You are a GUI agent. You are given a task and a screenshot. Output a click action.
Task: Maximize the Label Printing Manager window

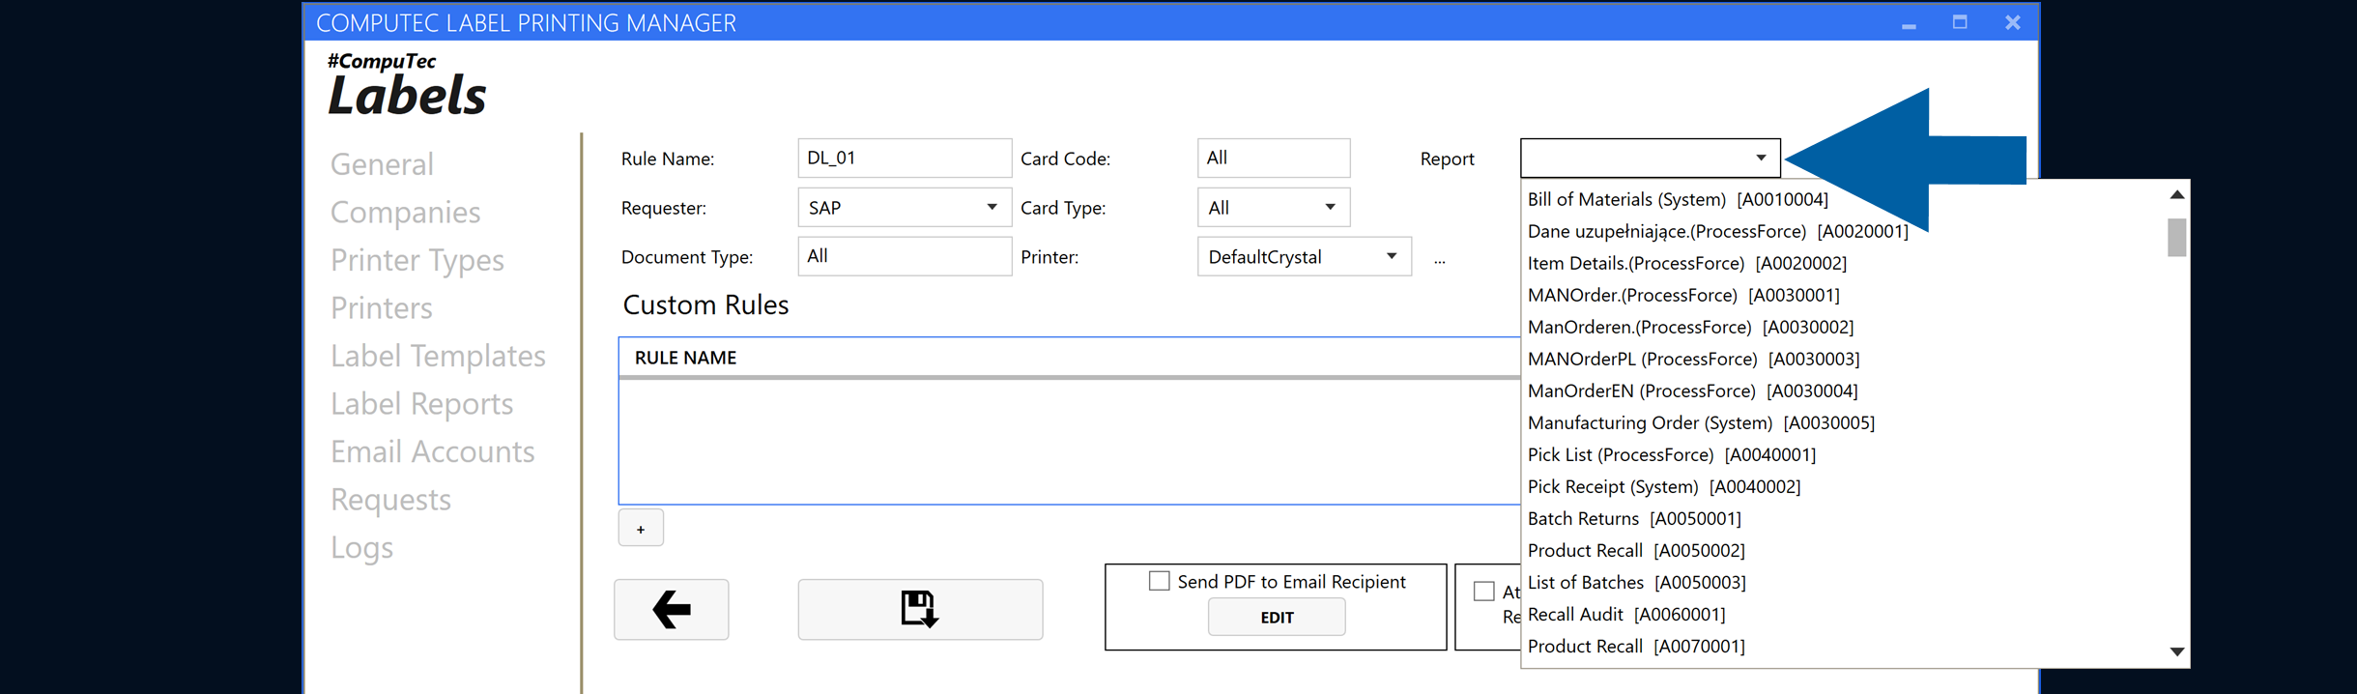(1960, 22)
